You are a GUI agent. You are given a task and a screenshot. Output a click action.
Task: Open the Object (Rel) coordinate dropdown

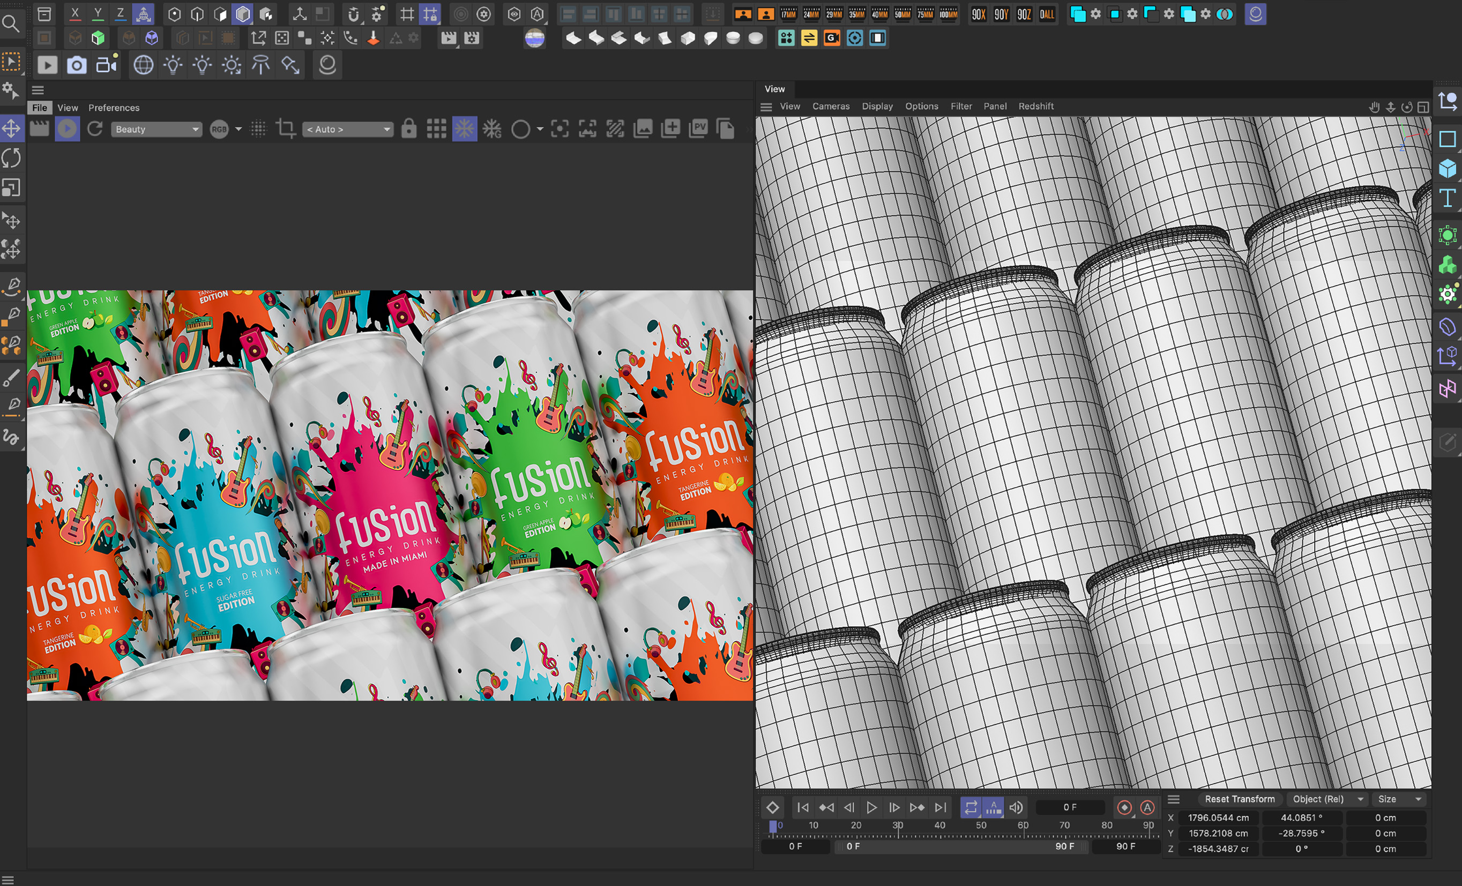(1328, 799)
